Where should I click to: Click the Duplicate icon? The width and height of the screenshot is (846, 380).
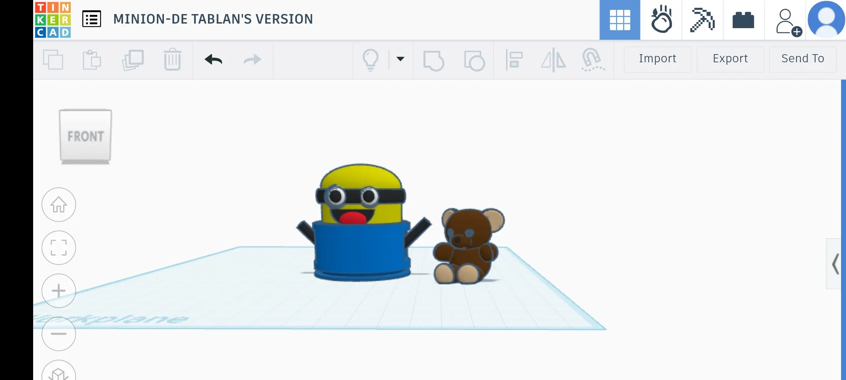133,60
